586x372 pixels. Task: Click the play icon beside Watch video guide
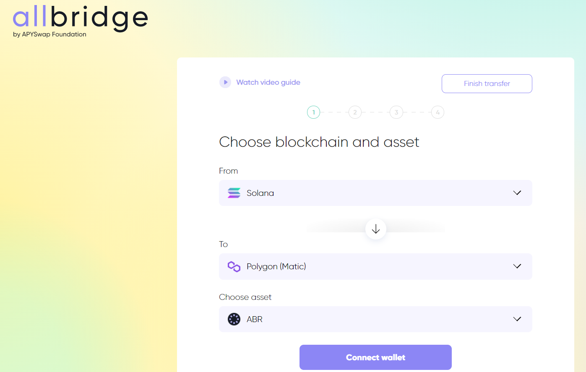[x=225, y=82]
